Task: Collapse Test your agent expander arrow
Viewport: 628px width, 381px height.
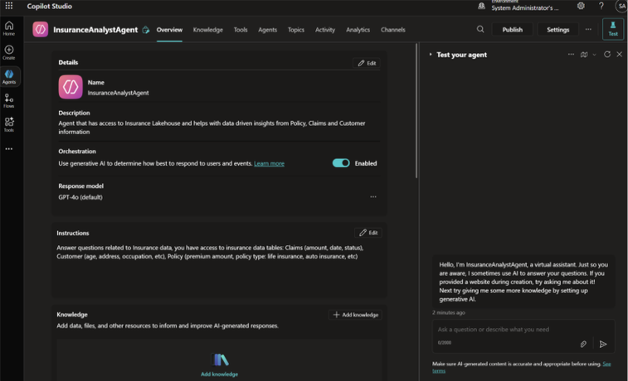Action: point(431,55)
